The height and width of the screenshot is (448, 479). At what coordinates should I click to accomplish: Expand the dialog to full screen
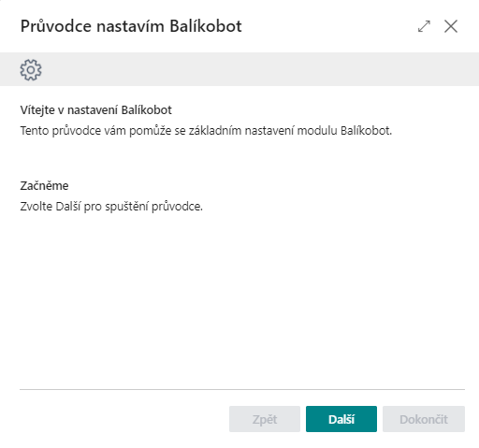click(424, 26)
